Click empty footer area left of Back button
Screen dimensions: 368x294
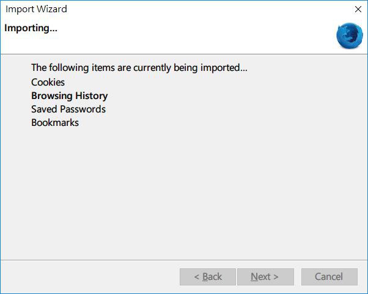pos(92,277)
